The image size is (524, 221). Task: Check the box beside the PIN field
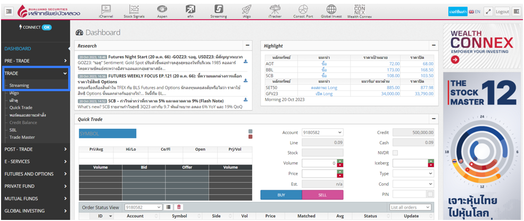pos(430,193)
